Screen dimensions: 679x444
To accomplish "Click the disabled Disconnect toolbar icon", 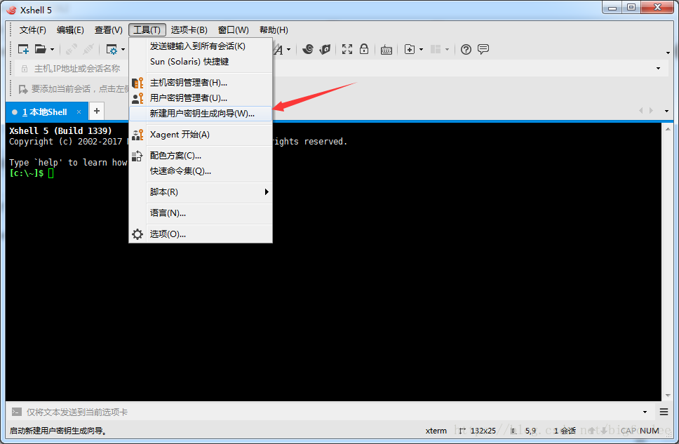I will [x=88, y=49].
